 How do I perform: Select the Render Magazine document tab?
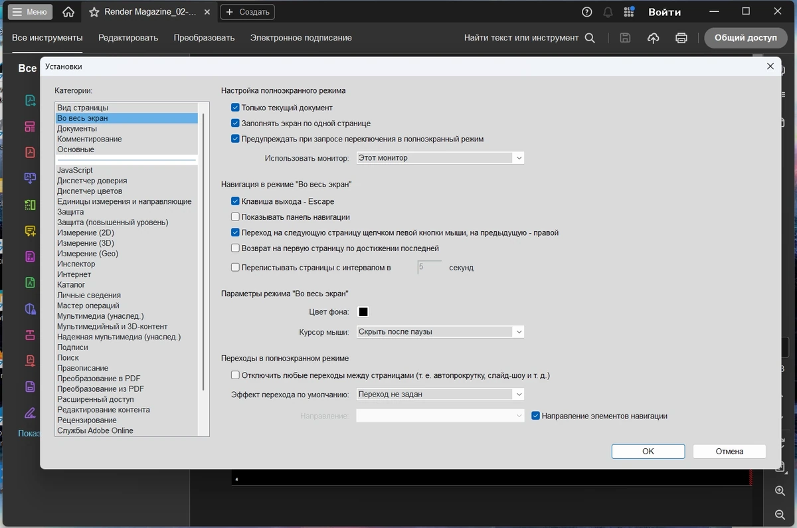point(149,12)
